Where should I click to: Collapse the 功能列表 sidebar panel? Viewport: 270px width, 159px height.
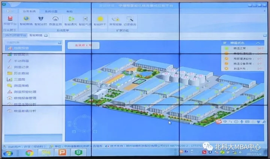[x=59, y=42]
